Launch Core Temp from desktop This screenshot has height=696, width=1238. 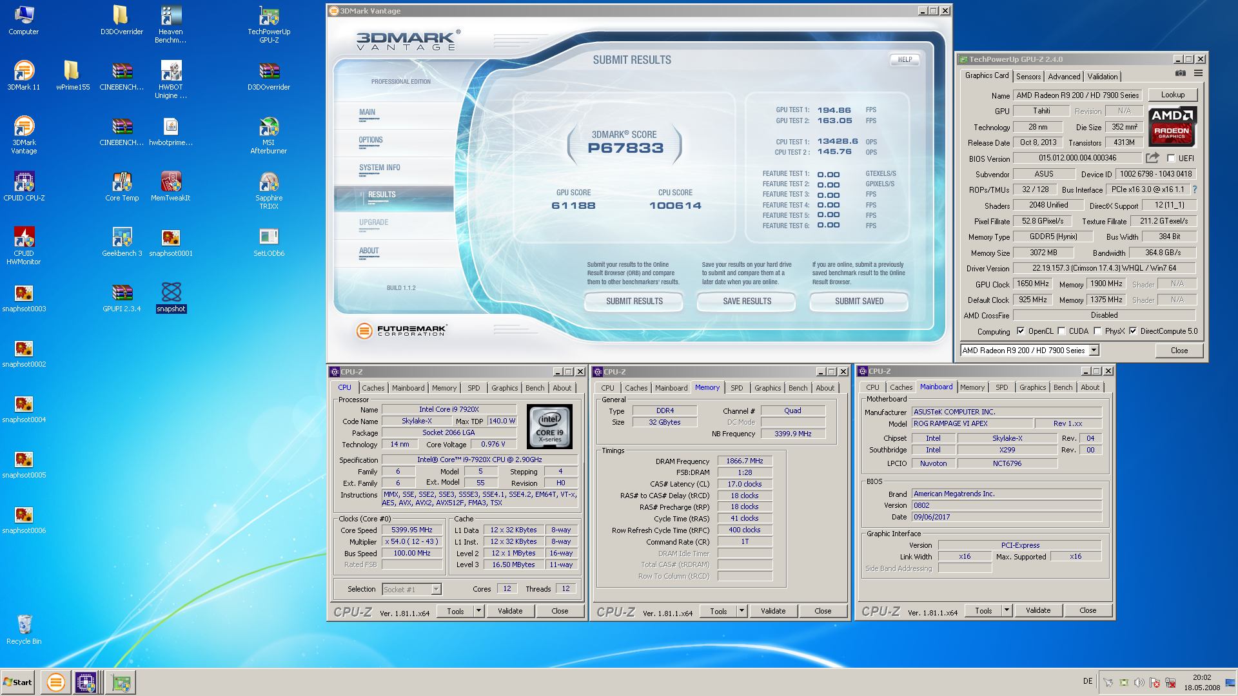point(122,186)
